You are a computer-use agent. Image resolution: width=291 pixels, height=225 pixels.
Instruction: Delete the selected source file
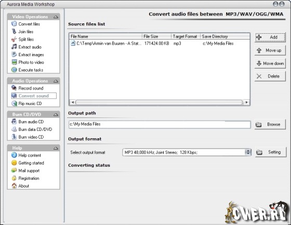tap(270, 76)
